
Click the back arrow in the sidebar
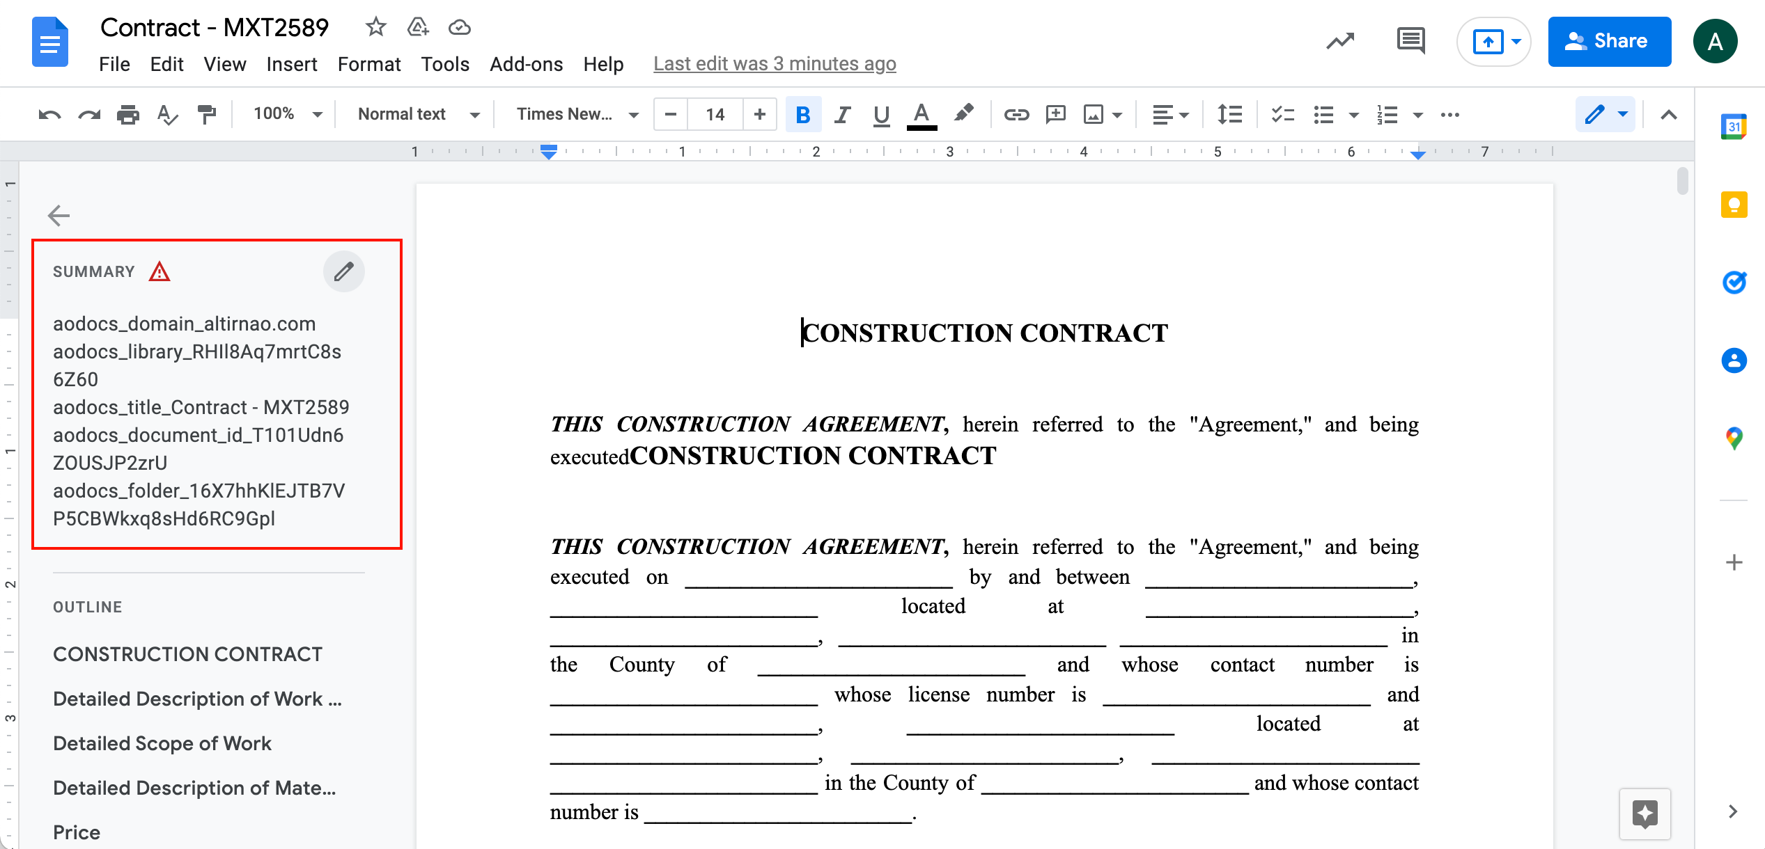click(x=59, y=216)
